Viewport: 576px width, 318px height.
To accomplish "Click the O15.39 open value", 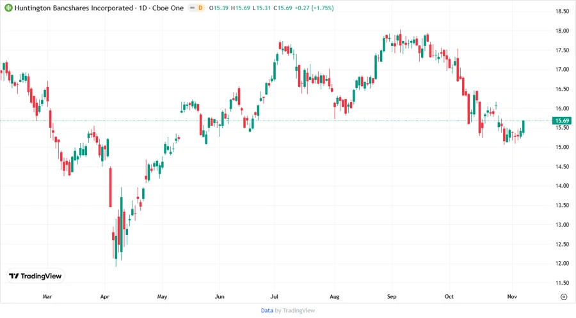I will (x=219, y=8).
